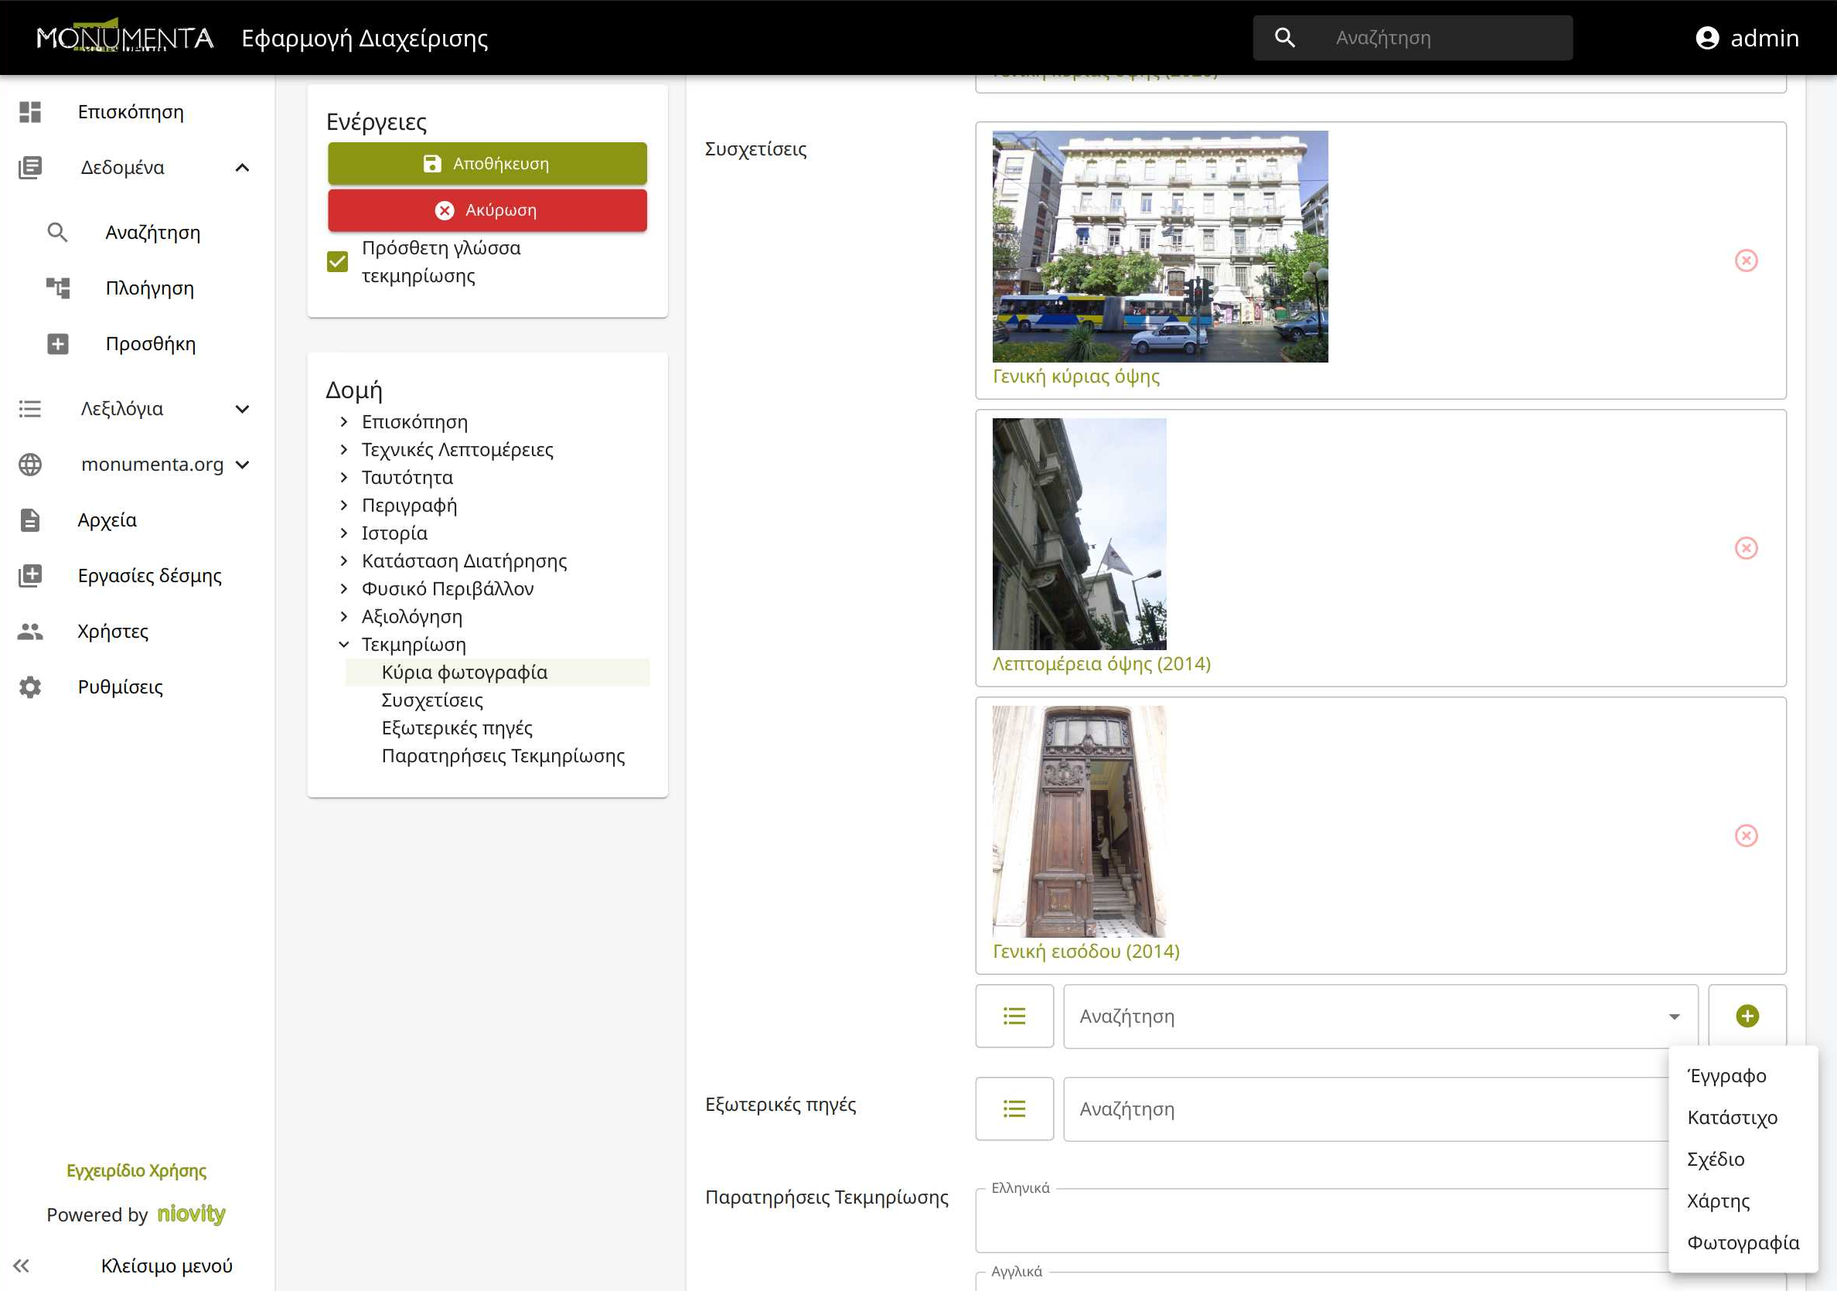Select Σχέδιο from the popup menu
The width and height of the screenshot is (1837, 1291).
[1743, 1159]
